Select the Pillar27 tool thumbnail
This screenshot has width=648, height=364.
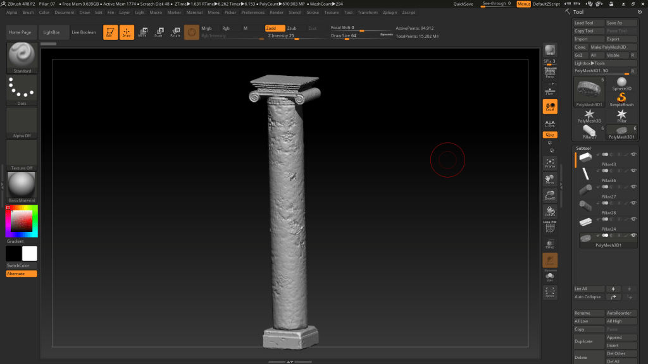(589, 131)
